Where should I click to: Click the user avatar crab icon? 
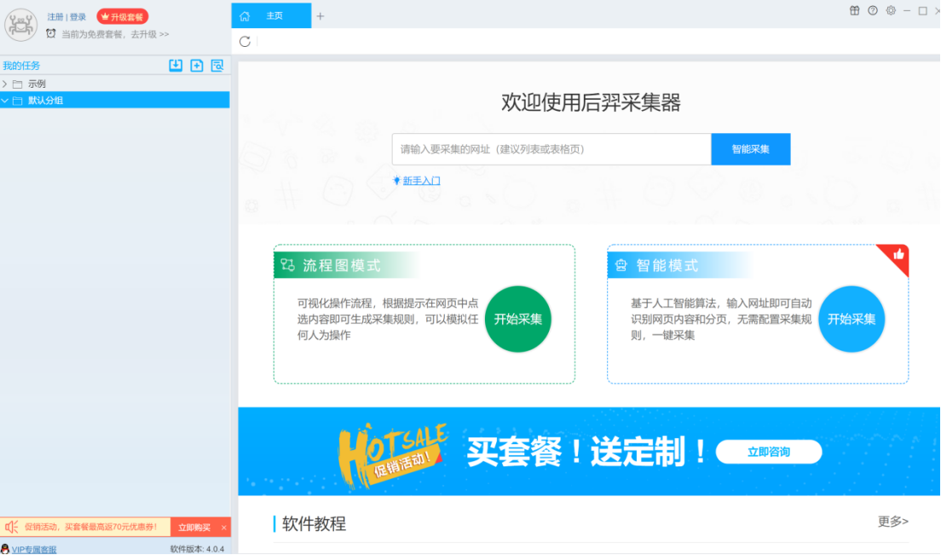(x=21, y=25)
